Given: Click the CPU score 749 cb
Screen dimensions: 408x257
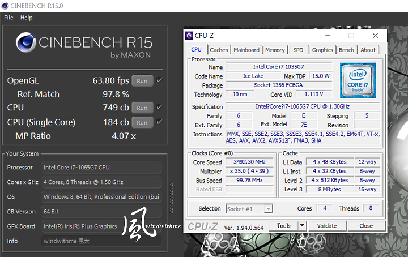Looking at the screenshot, I should [x=116, y=108].
